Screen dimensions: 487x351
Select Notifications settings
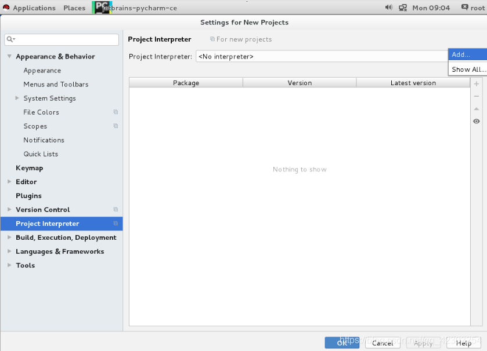click(44, 140)
